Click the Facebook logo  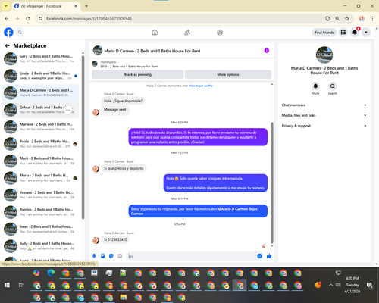tap(8, 33)
